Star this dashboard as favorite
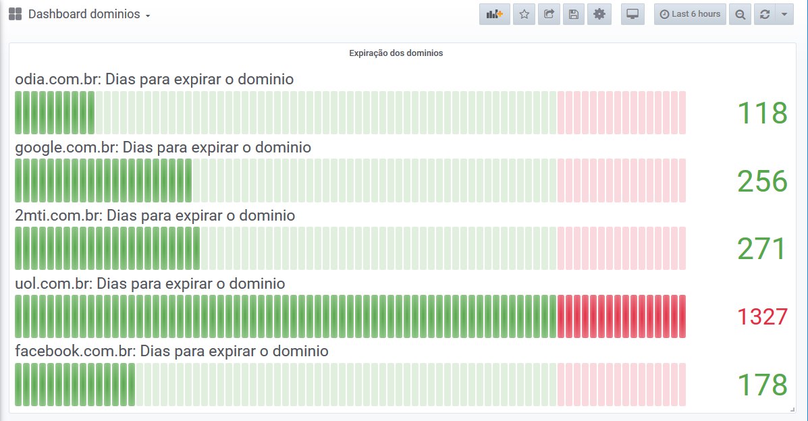Screen dimensions: 808x421 tap(524, 14)
